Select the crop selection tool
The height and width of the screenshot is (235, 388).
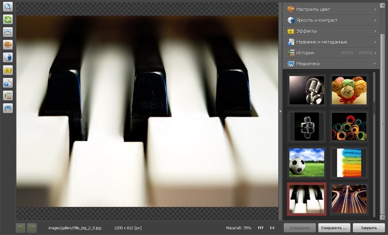point(8,32)
